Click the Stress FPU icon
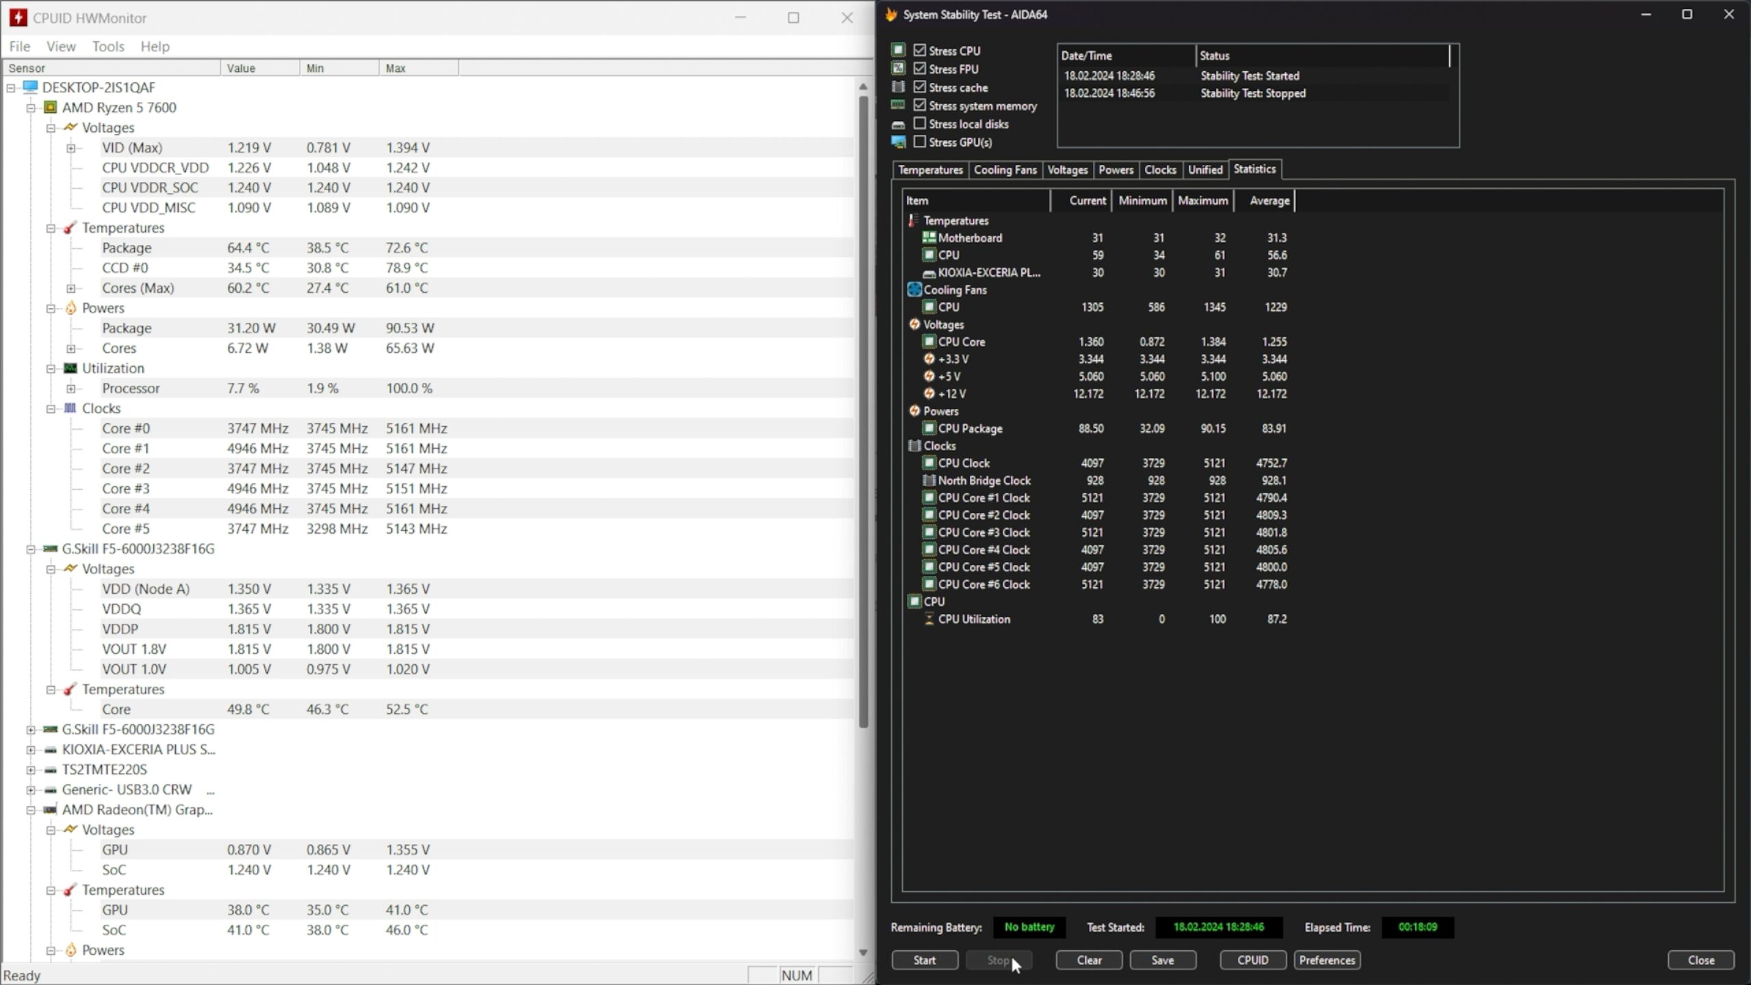 point(898,68)
